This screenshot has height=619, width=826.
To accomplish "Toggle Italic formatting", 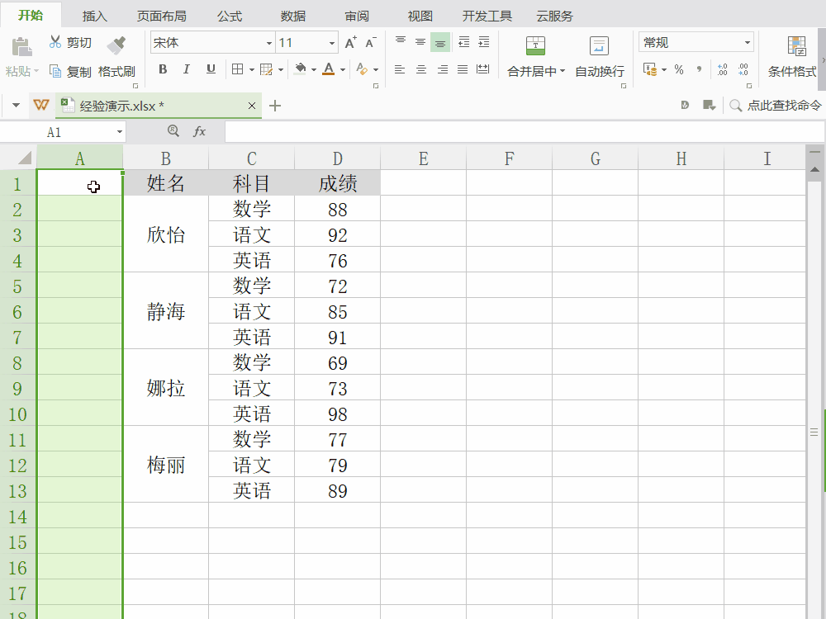I will [187, 69].
